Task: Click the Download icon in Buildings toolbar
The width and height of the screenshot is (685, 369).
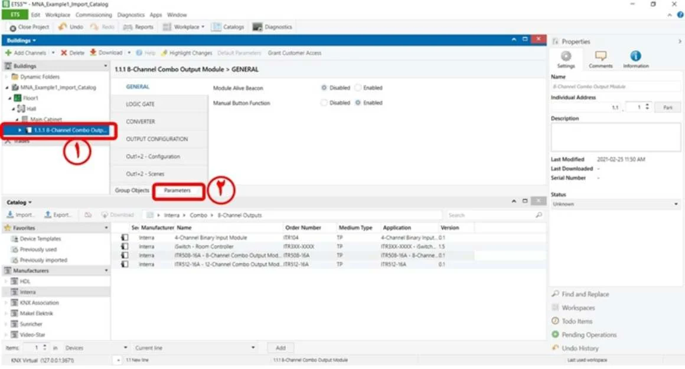Action: pyautogui.click(x=93, y=52)
